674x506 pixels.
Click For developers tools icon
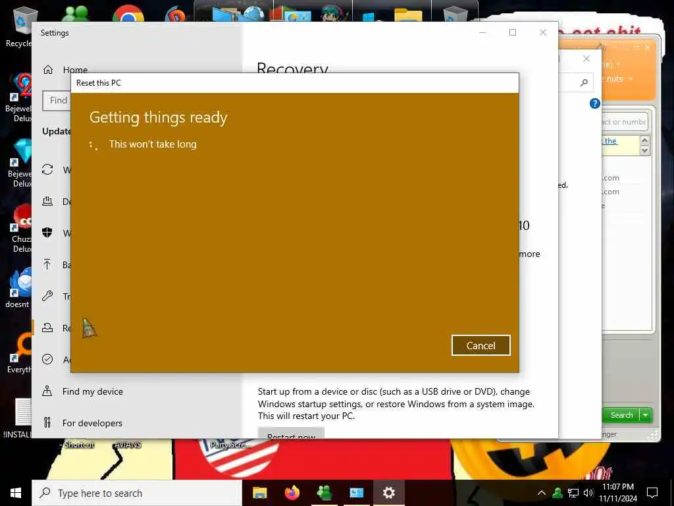coord(47,422)
